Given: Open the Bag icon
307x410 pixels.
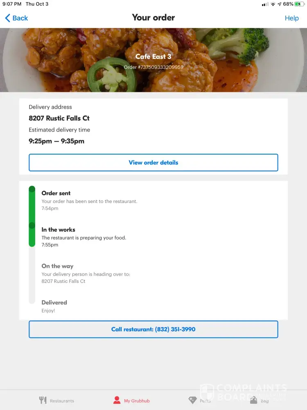Looking at the screenshot, I should point(254,400).
